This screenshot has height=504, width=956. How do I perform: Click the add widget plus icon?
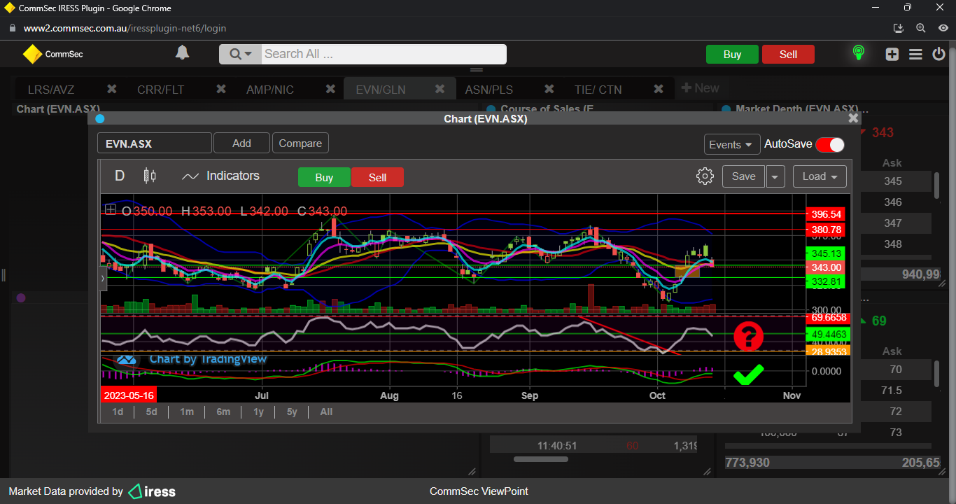[892, 54]
